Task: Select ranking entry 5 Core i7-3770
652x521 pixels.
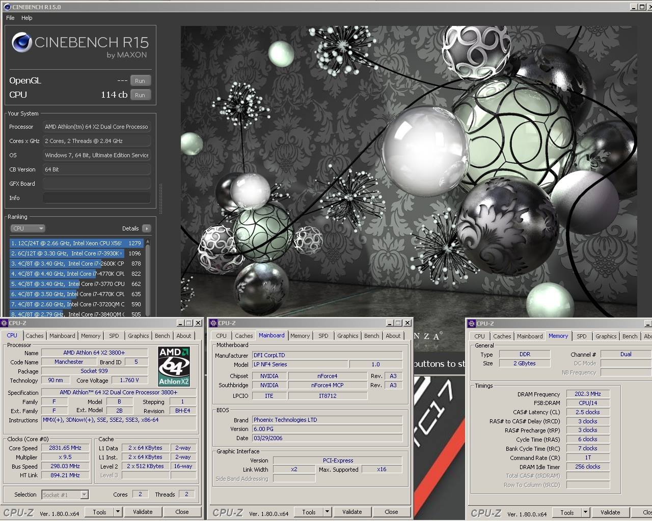Action: pos(76,284)
